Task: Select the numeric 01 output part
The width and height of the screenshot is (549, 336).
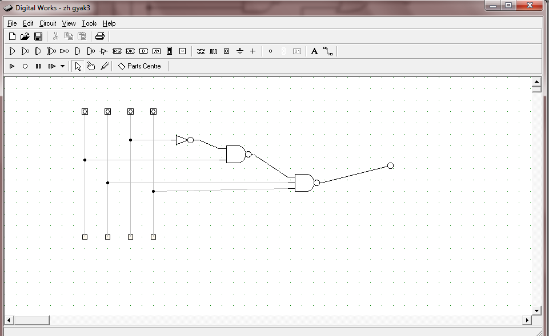Action: (297, 51)
